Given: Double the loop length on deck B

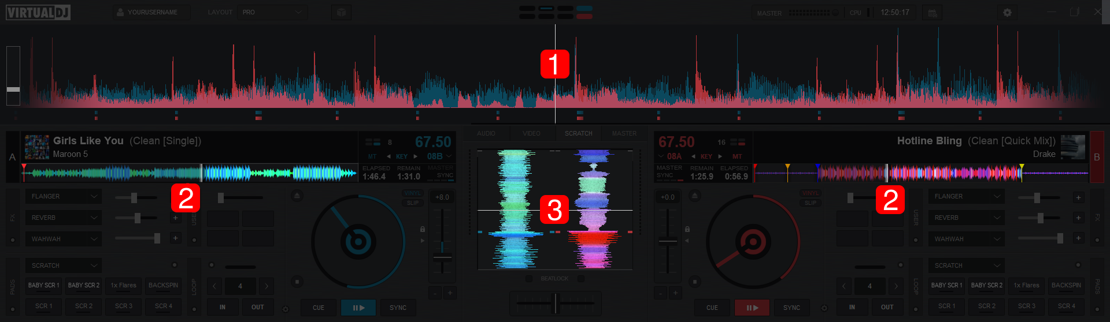Looking at the screenshot, I should point(896,286).
